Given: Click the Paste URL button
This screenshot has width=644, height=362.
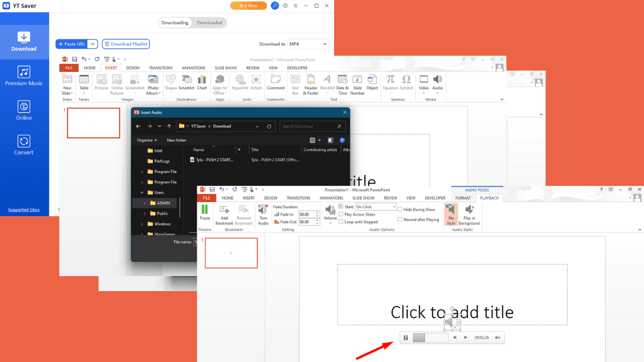Looking at the screenshot, I should 72,44.
